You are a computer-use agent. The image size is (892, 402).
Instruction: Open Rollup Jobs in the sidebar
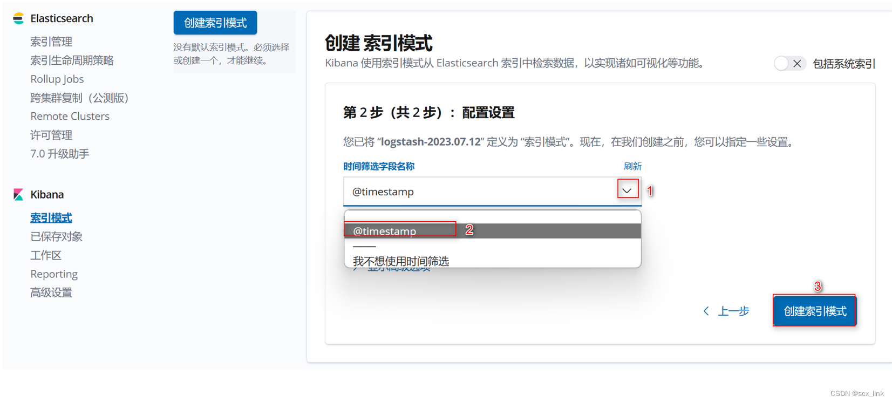point(57,79)
